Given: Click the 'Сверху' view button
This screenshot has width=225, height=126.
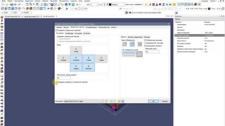Looking at the screenshot, I should tap(76, 67).
